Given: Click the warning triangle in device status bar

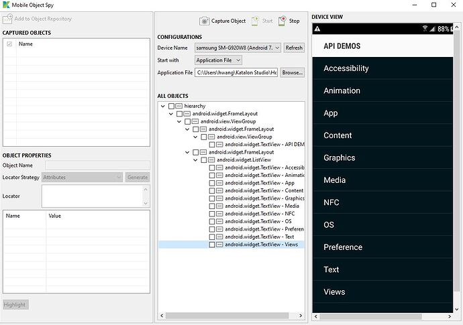Looking at the screenshot, I should point(317,29).
